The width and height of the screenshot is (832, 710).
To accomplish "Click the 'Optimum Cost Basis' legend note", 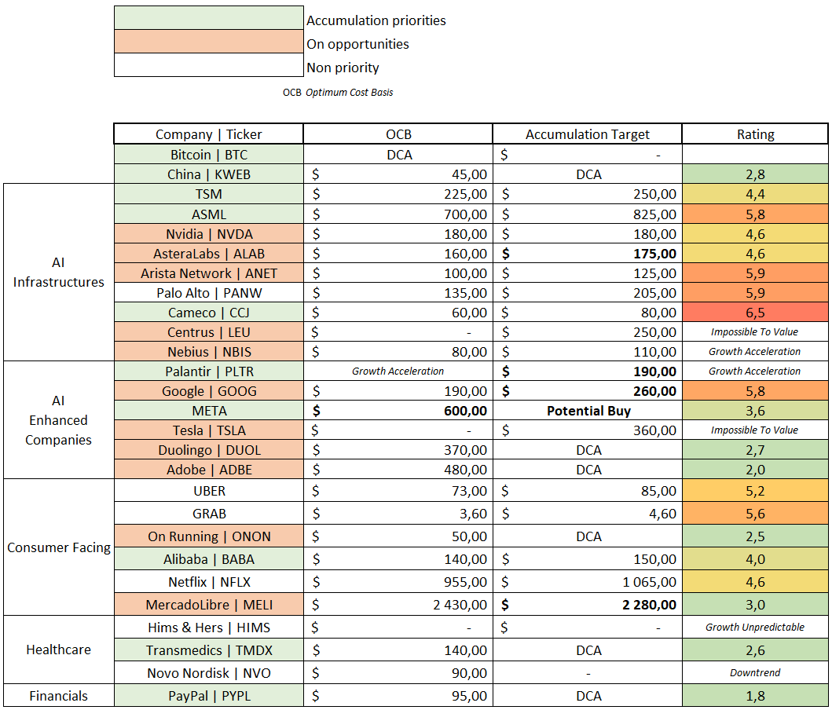I will click(349, 92).
